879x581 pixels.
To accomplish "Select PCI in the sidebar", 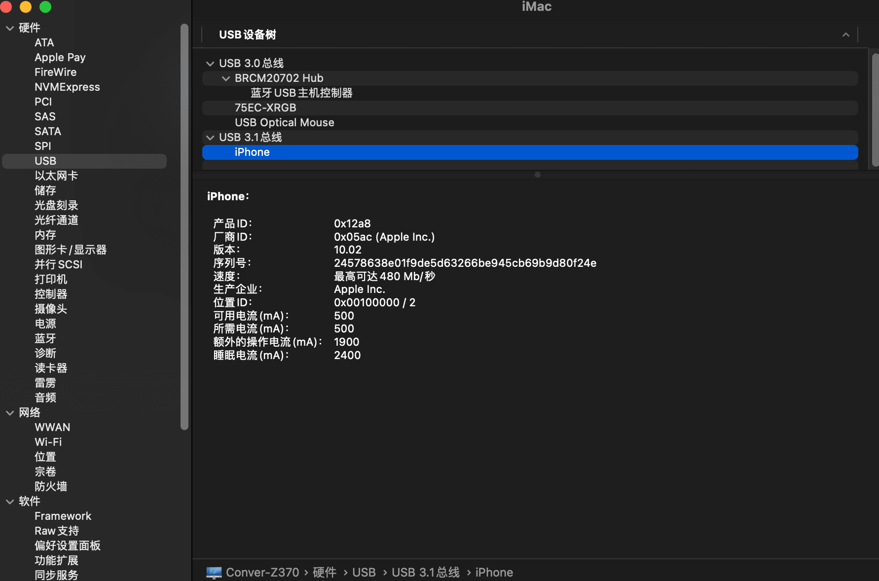I will pyautogui.click(x=43, y=102).
